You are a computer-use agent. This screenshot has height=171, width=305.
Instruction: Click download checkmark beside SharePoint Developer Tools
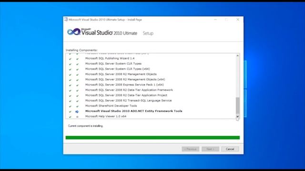coord(70,106)
